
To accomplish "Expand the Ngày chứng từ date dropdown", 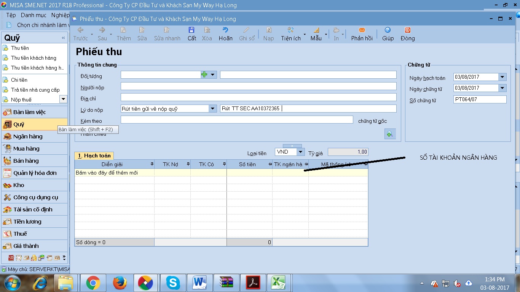I will [x=502, y=88].
